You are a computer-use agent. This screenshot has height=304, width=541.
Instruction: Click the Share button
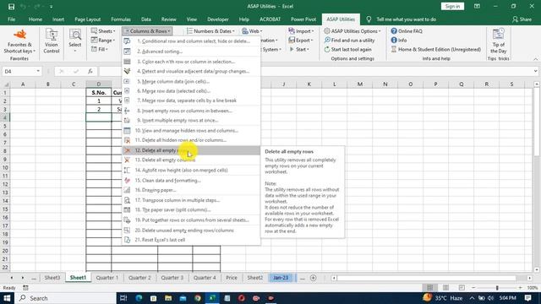click(x=522, y=19)
